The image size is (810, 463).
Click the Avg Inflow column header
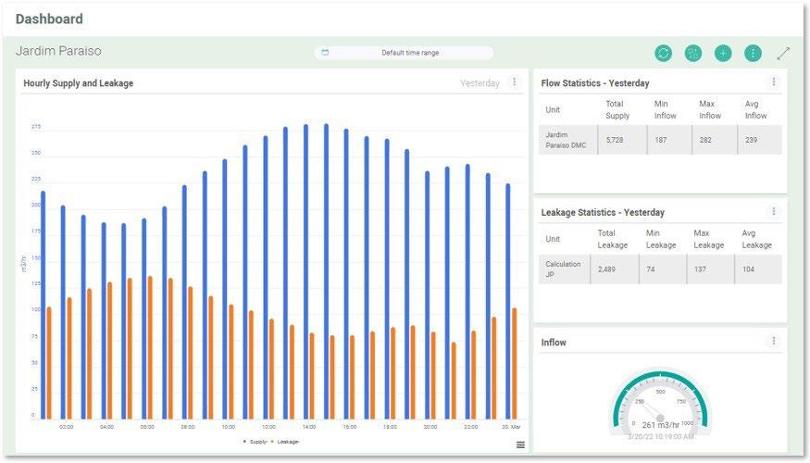(x=755, y=109)
